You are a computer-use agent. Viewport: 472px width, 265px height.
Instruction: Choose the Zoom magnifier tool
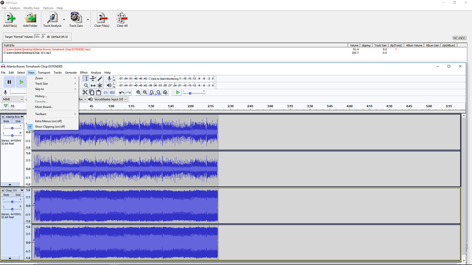[x=86, y=86]
